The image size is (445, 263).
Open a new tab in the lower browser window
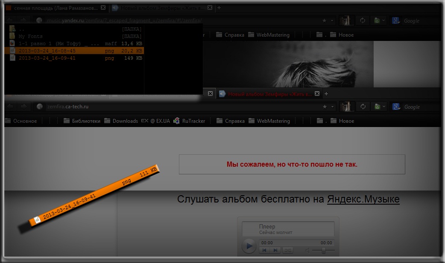[326, 93]
